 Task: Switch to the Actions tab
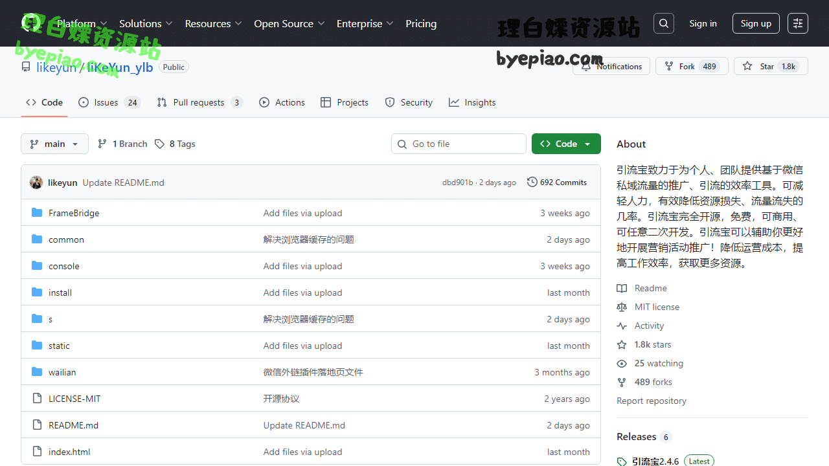click(x=282, y=102)
